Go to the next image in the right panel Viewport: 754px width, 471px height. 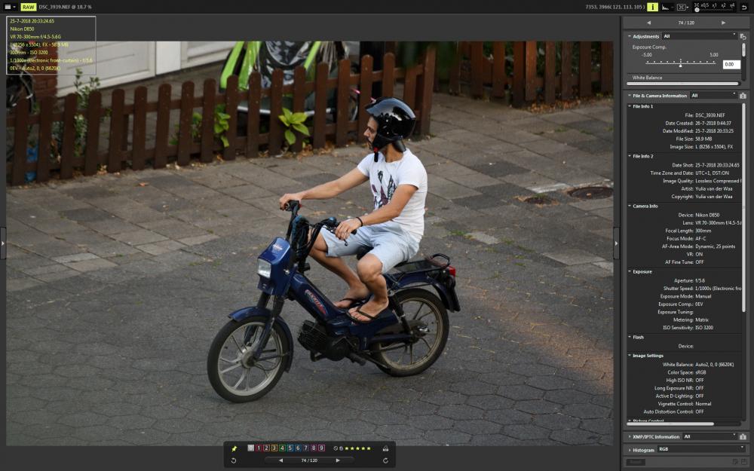point(723,23)
